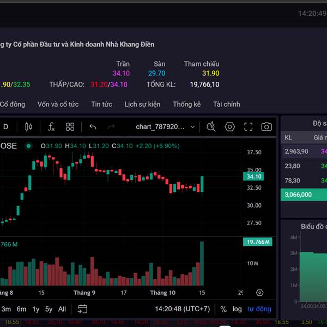
Task: Click the quick search icon in chart toolbar
Action: [211, 127]
